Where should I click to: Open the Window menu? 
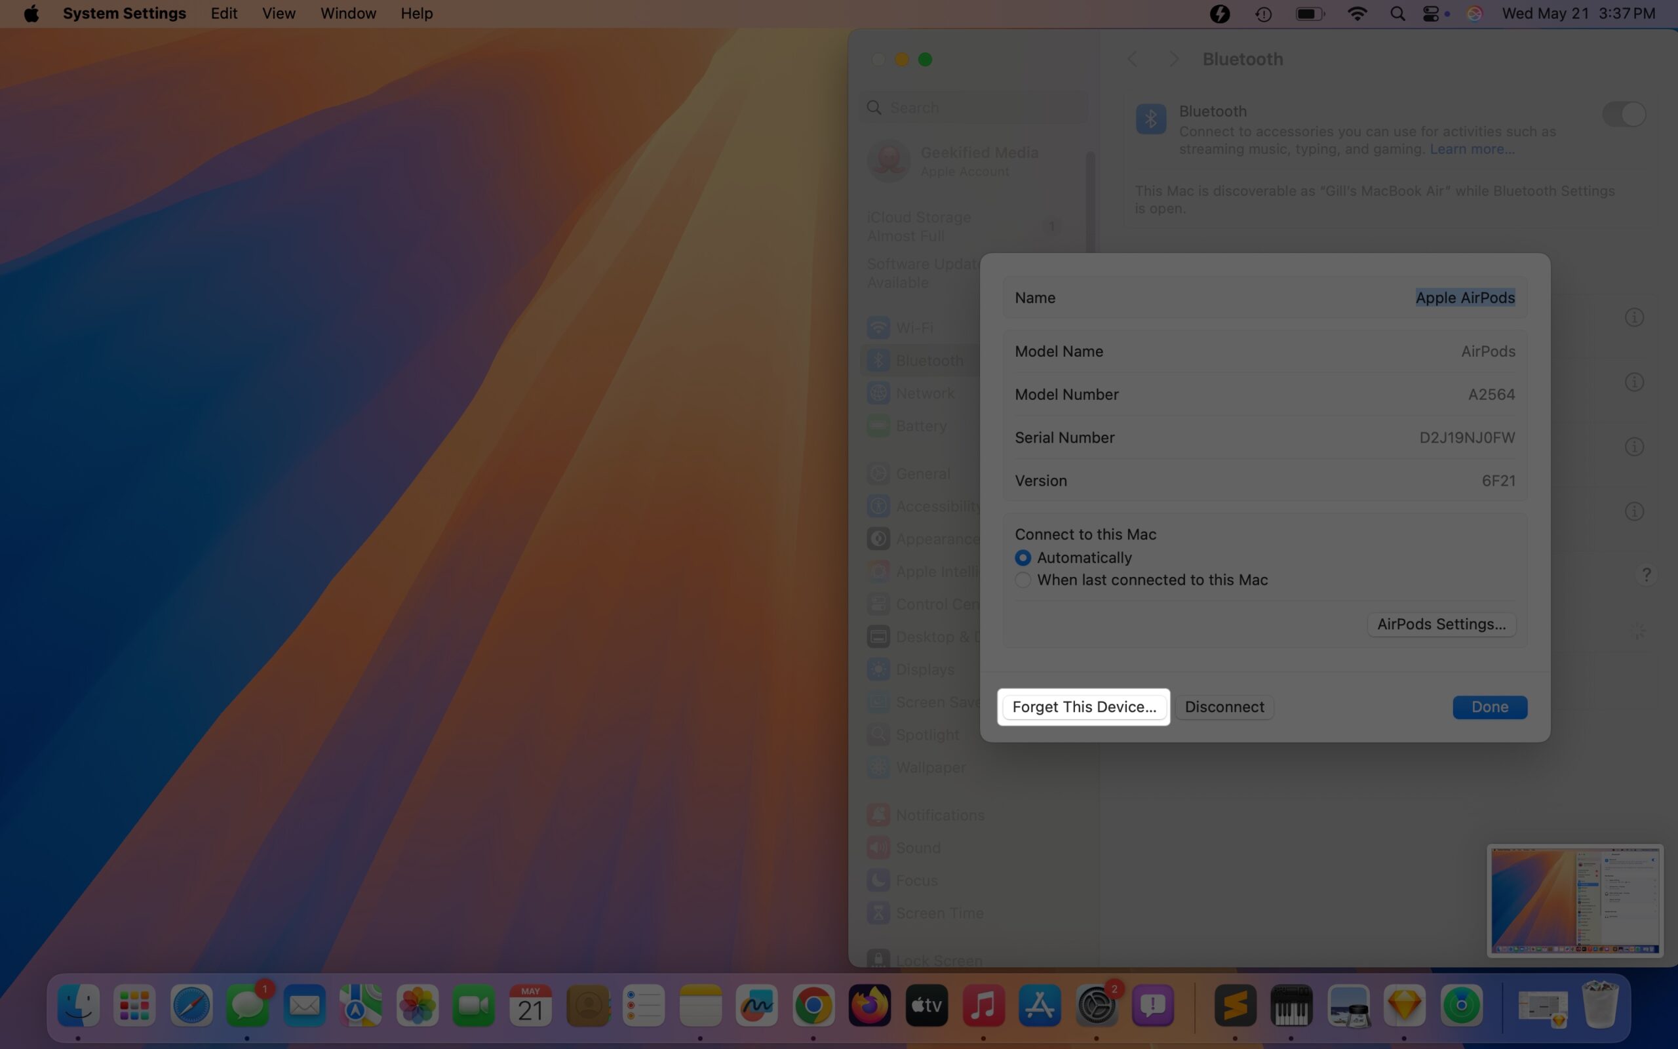[x=347, y=13]
